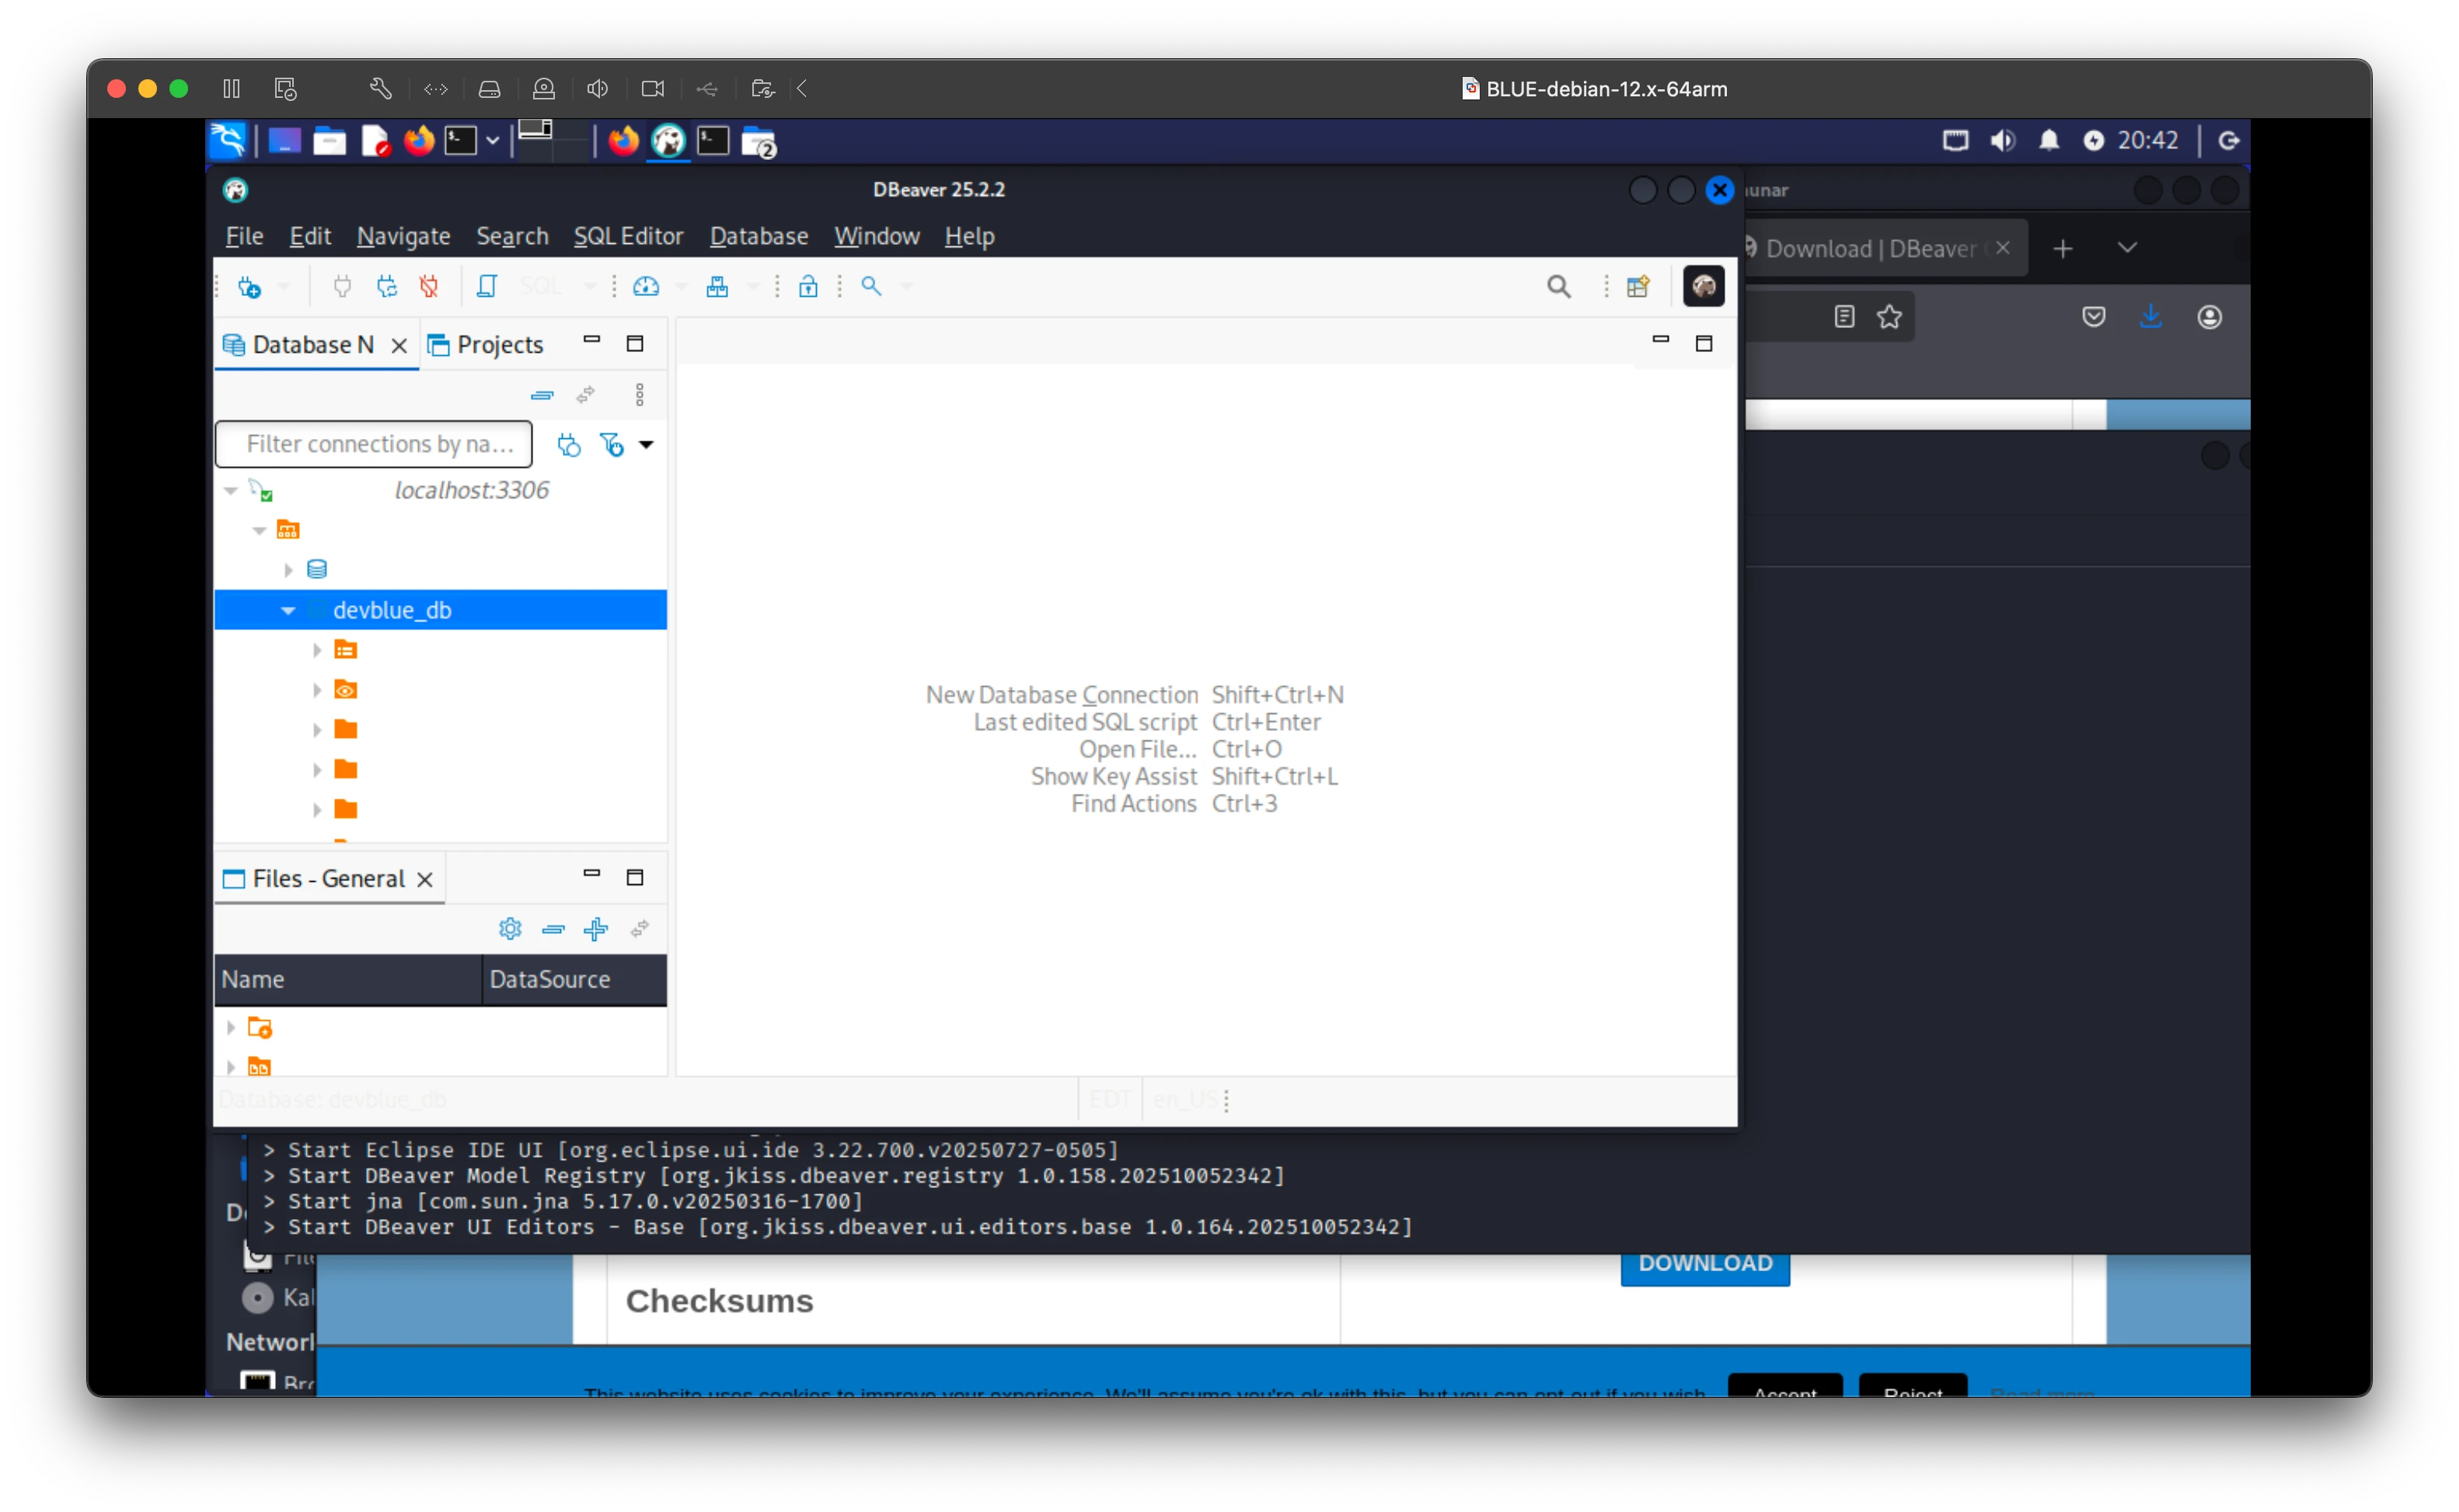Collapse the localhost:3306 connection node
The image size is (2459, 1512).
click(231, 490)
